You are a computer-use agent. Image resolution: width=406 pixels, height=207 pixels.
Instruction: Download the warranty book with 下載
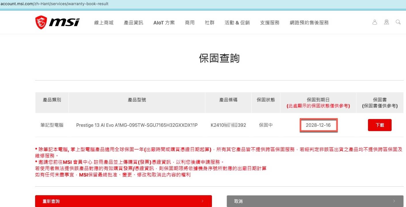380,125
